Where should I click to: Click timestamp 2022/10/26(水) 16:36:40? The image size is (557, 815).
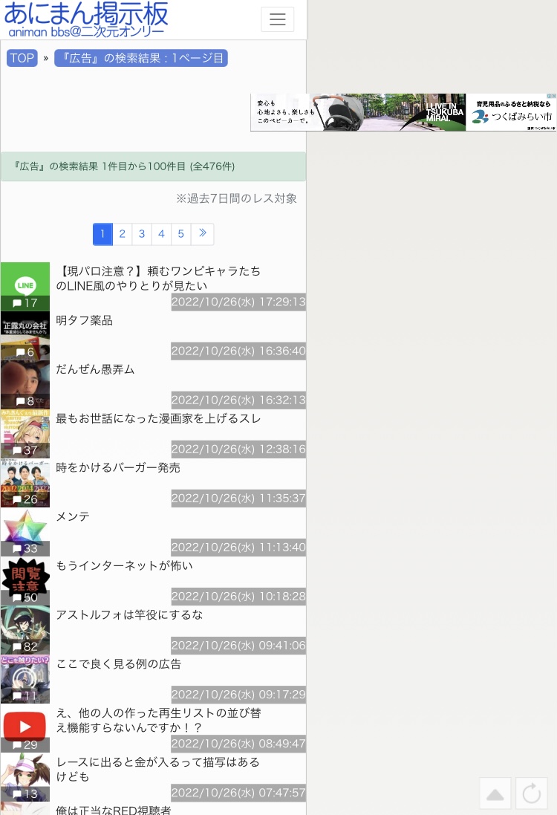(238, 351)
